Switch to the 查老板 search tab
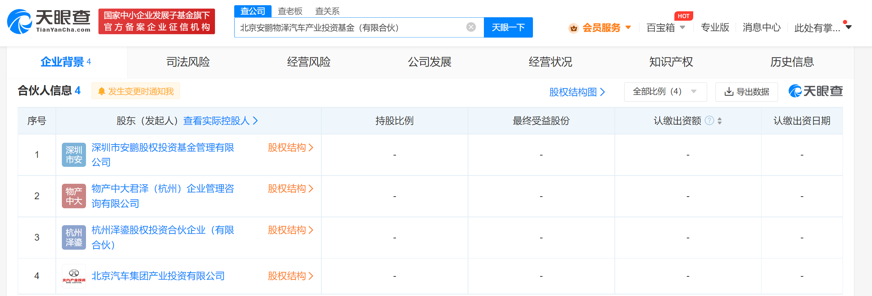 point(290,11)
